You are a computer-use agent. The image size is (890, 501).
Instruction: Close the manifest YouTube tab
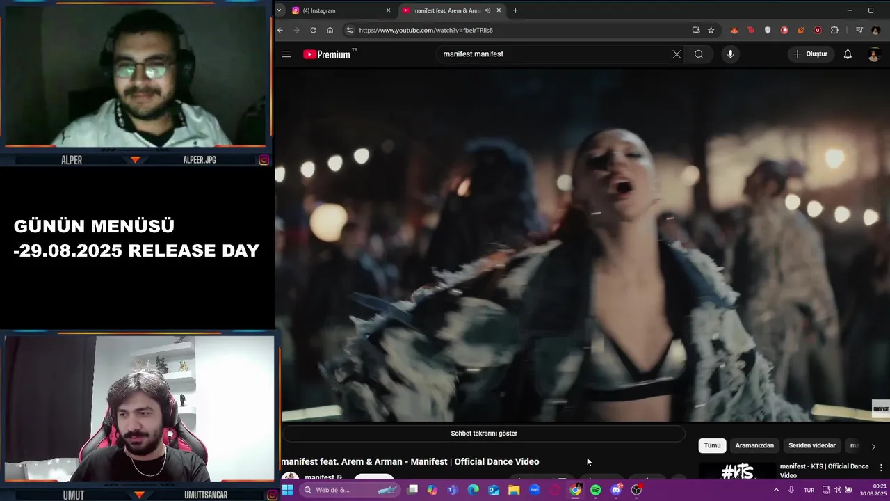(x=499, y=10)
